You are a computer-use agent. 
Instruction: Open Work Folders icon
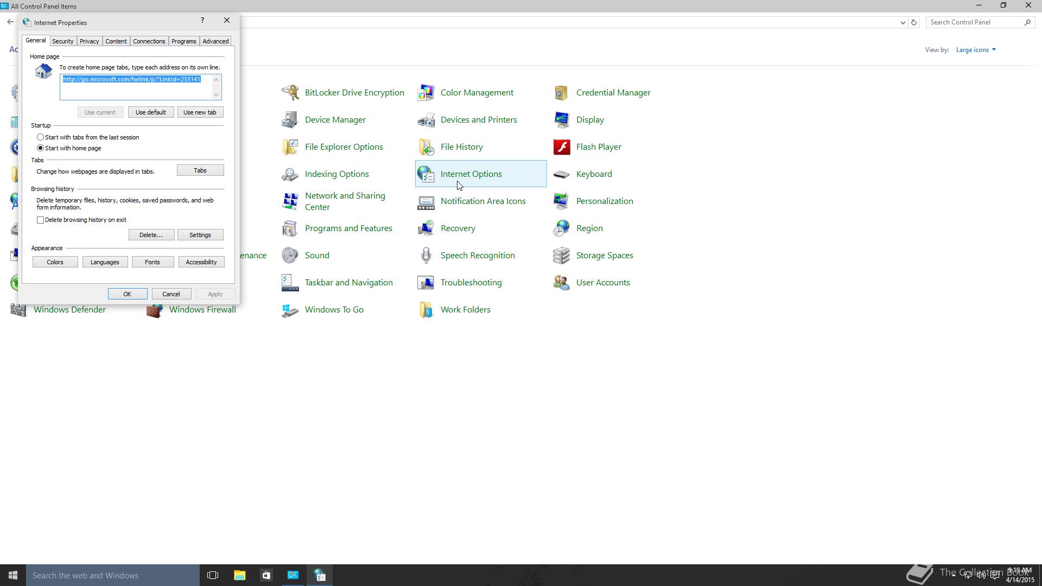426,309
